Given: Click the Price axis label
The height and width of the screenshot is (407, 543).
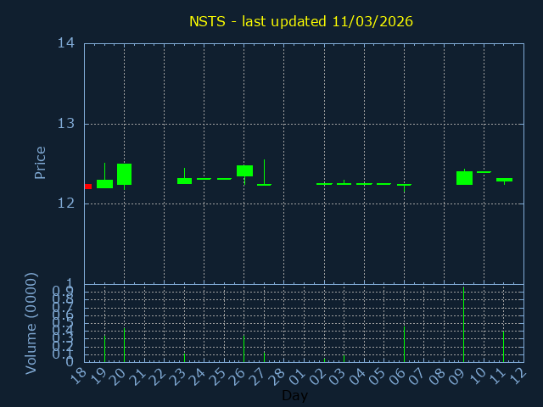Looking at the screenshot, I should pyautogui.click(x=40, y=162).
